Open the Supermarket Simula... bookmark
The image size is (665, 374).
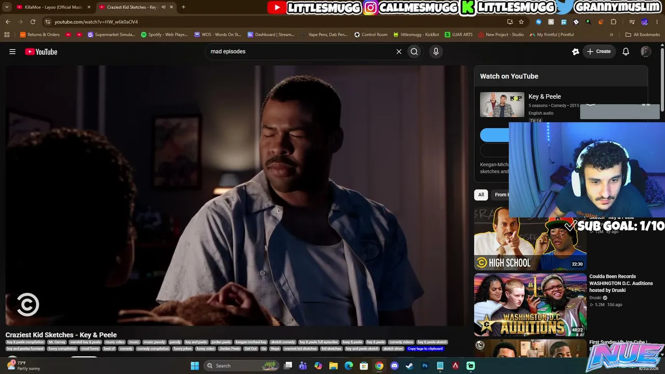click(x=111, y=35)
